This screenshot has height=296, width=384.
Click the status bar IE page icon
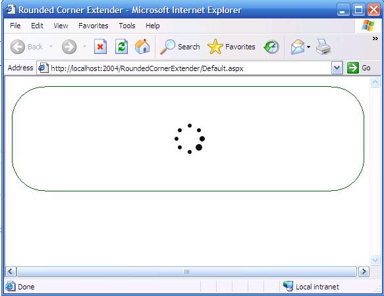point(11,286)
